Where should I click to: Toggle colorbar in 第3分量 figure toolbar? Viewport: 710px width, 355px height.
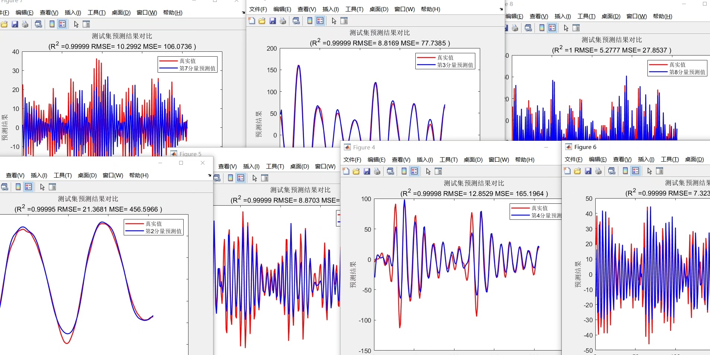point(310,21)
